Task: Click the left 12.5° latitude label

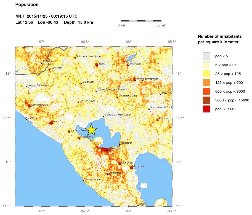Action: (x=7, y=118)
